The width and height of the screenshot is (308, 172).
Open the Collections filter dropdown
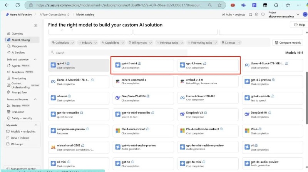(63, 43)
